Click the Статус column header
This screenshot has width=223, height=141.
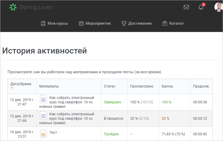(x=109, y=86)
